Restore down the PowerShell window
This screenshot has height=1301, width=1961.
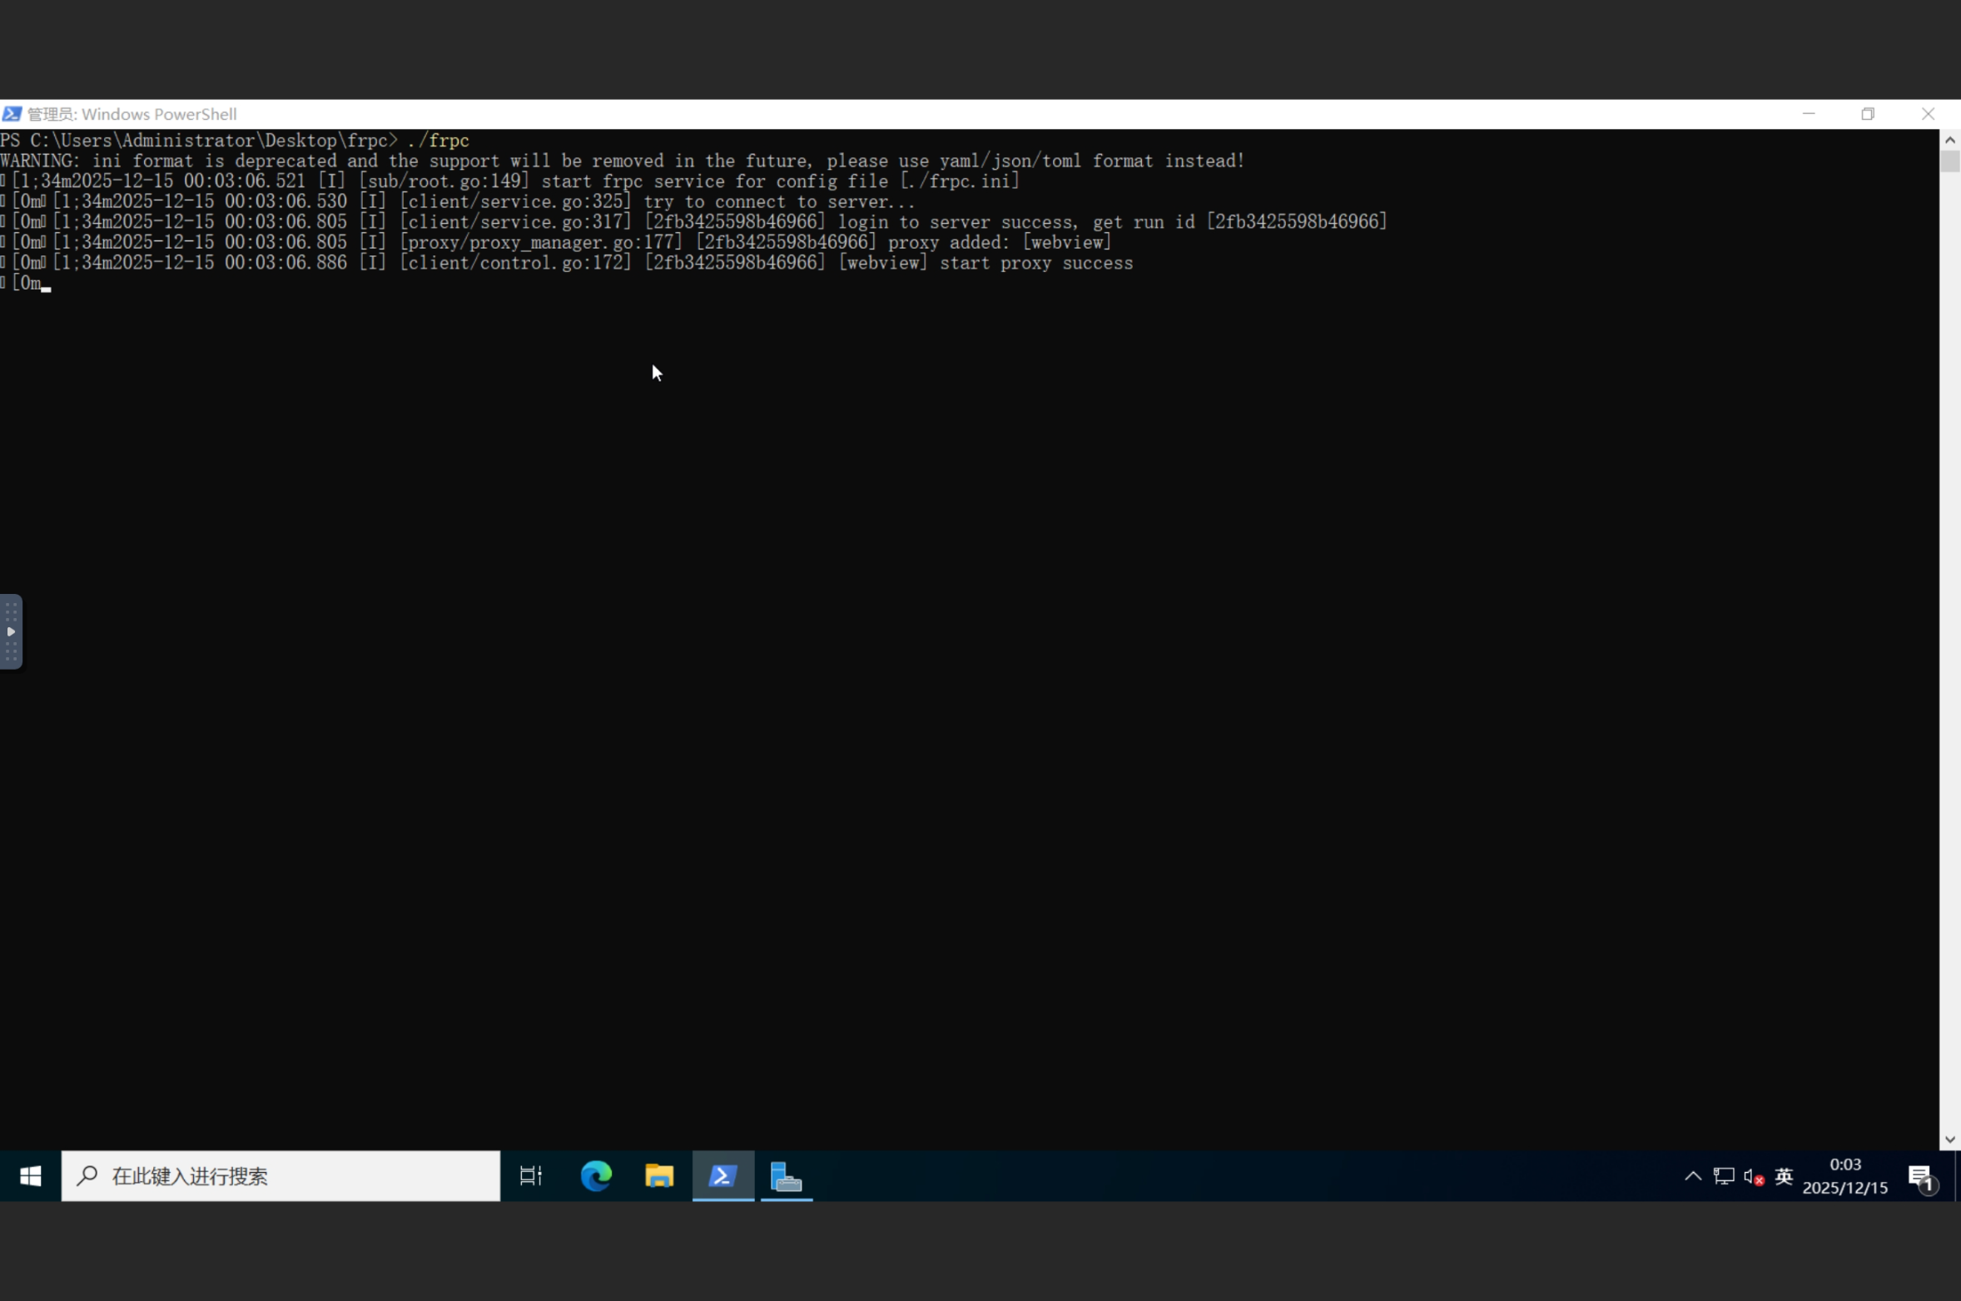click(1868, 114)
